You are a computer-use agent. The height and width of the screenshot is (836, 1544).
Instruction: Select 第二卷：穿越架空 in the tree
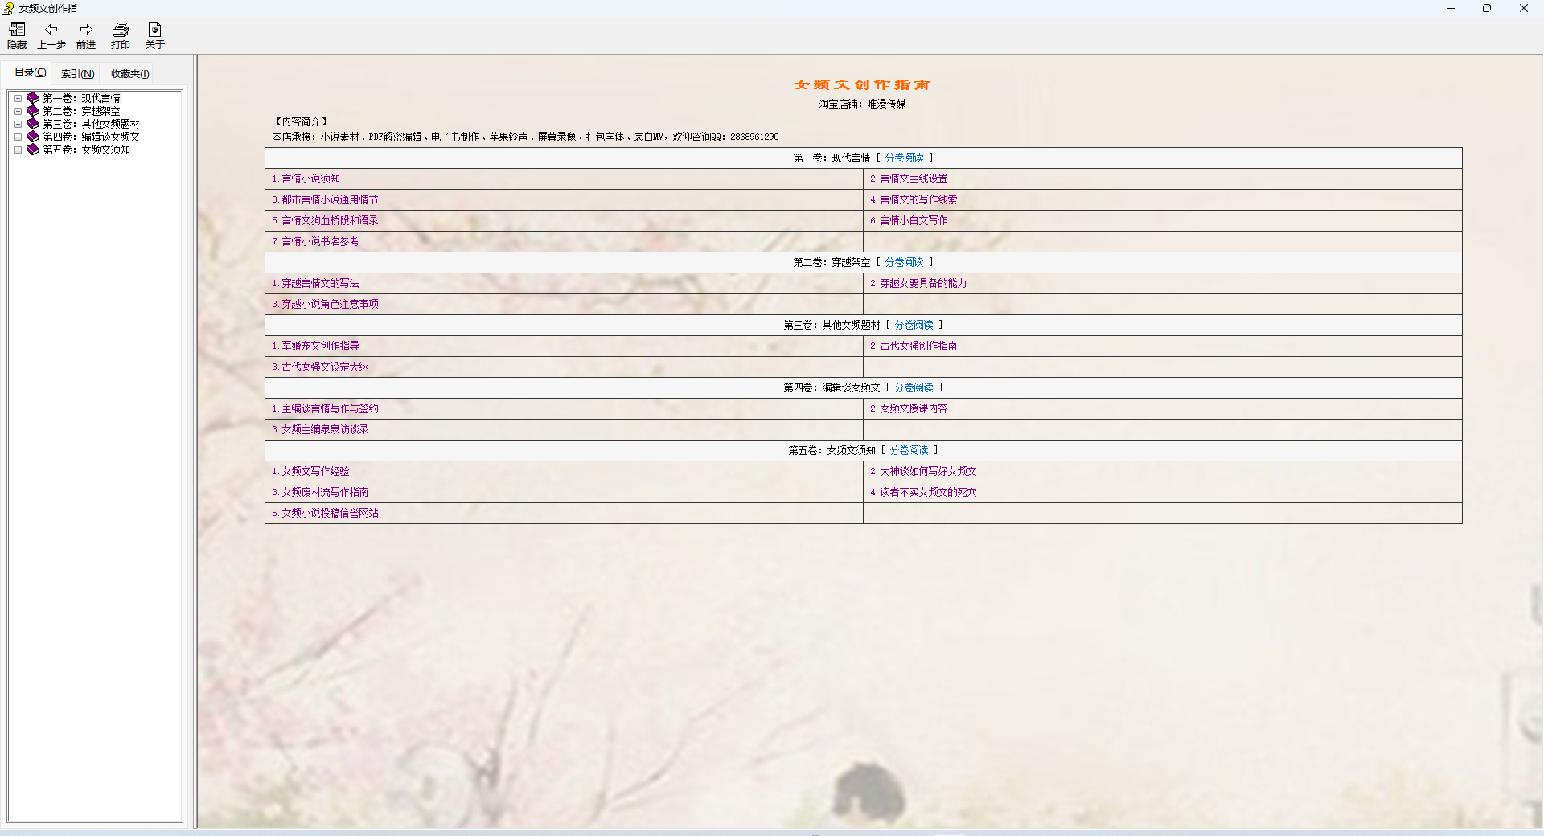(x=81, y=111)
